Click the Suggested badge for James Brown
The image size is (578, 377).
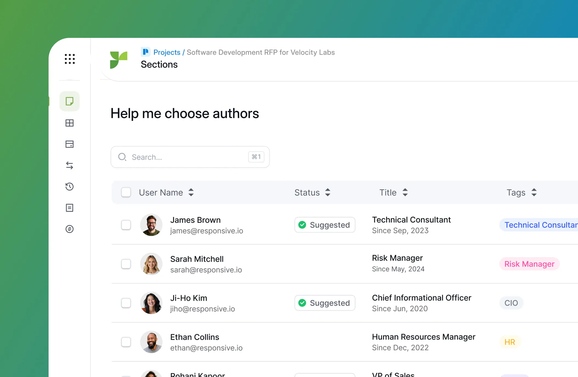pos(325,225)
